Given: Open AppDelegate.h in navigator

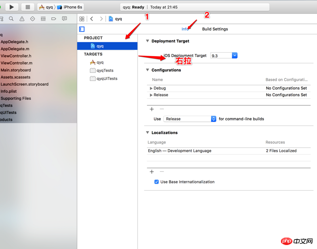Looking at the screenshot, I should (x=14, y=42).
